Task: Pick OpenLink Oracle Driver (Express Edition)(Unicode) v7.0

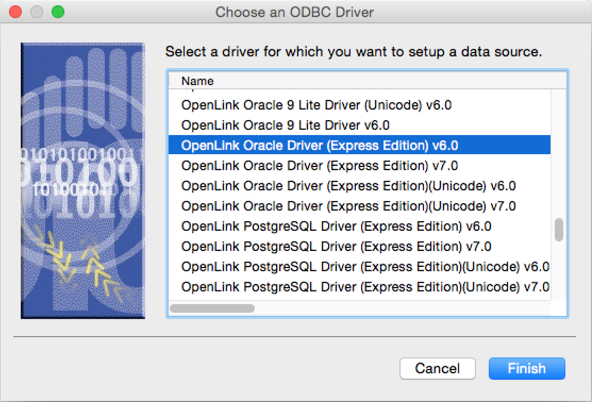Action: coord(360,206)
